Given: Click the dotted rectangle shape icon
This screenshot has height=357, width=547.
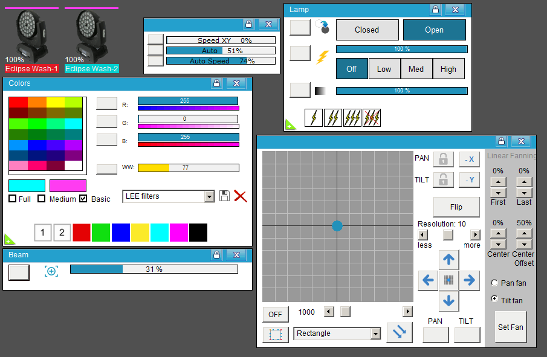Looking at the screenshot, I should pos(275,335).
